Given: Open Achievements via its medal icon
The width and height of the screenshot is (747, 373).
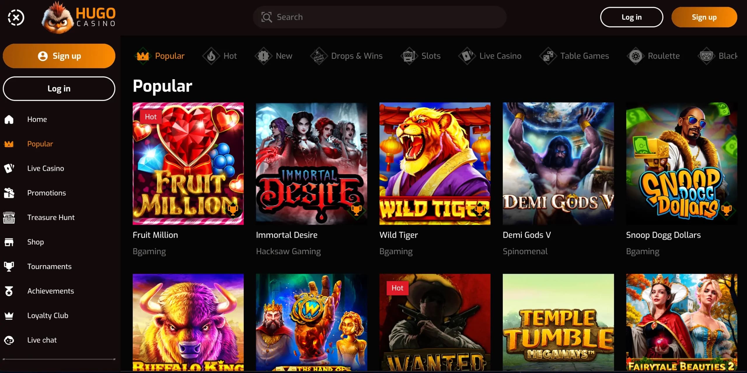Looking at the screenshot, I should tap(9, 291).
